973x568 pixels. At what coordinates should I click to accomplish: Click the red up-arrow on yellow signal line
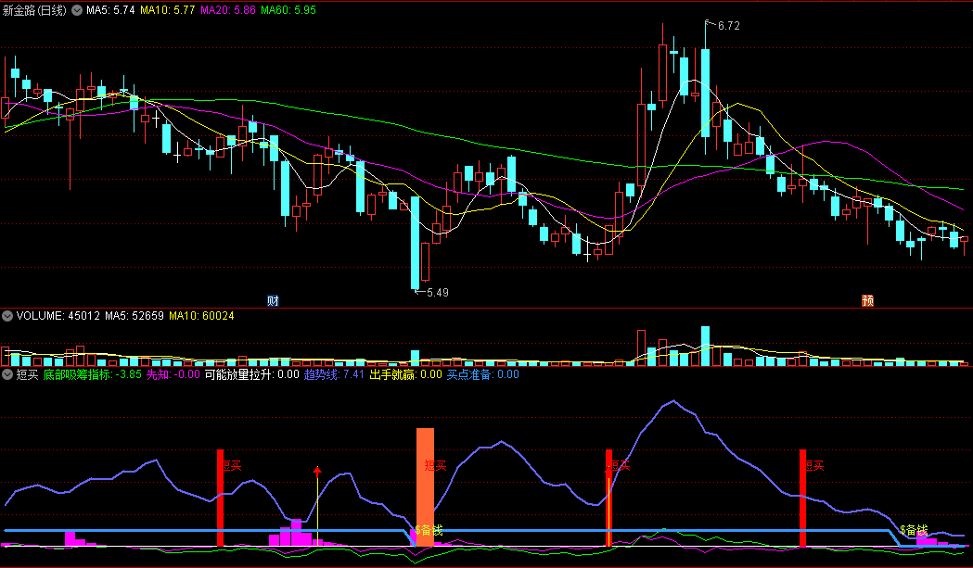317,471
